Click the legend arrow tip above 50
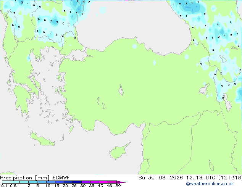This screenshot has height=187, width=242. 121,182
